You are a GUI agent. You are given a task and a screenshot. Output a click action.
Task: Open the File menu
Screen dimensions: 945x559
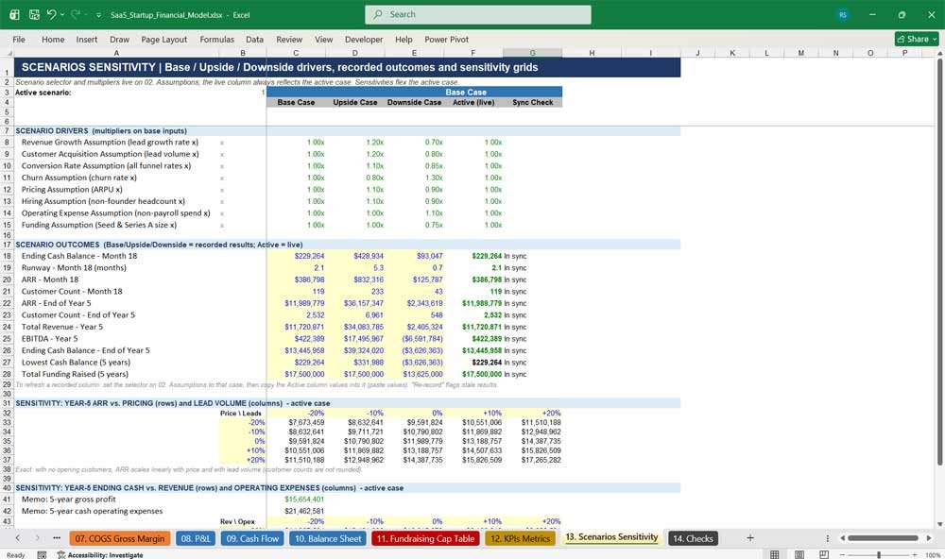19,39
